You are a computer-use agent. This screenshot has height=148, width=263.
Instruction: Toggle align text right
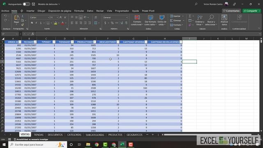coord(81,23)
